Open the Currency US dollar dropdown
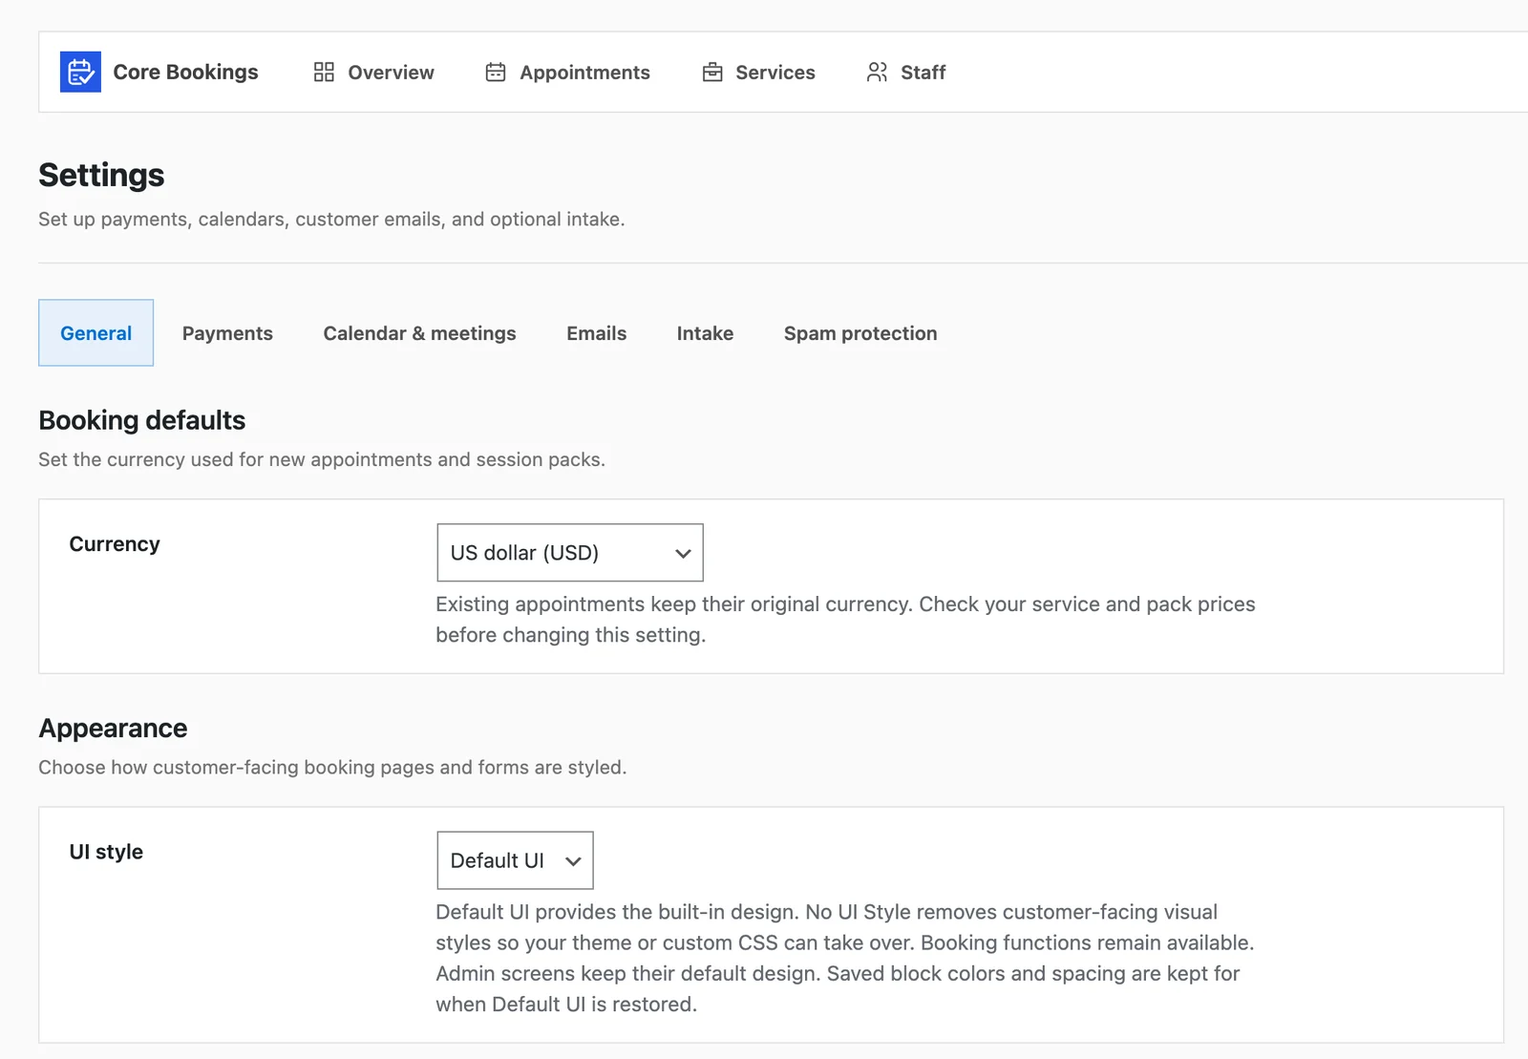 570,552
